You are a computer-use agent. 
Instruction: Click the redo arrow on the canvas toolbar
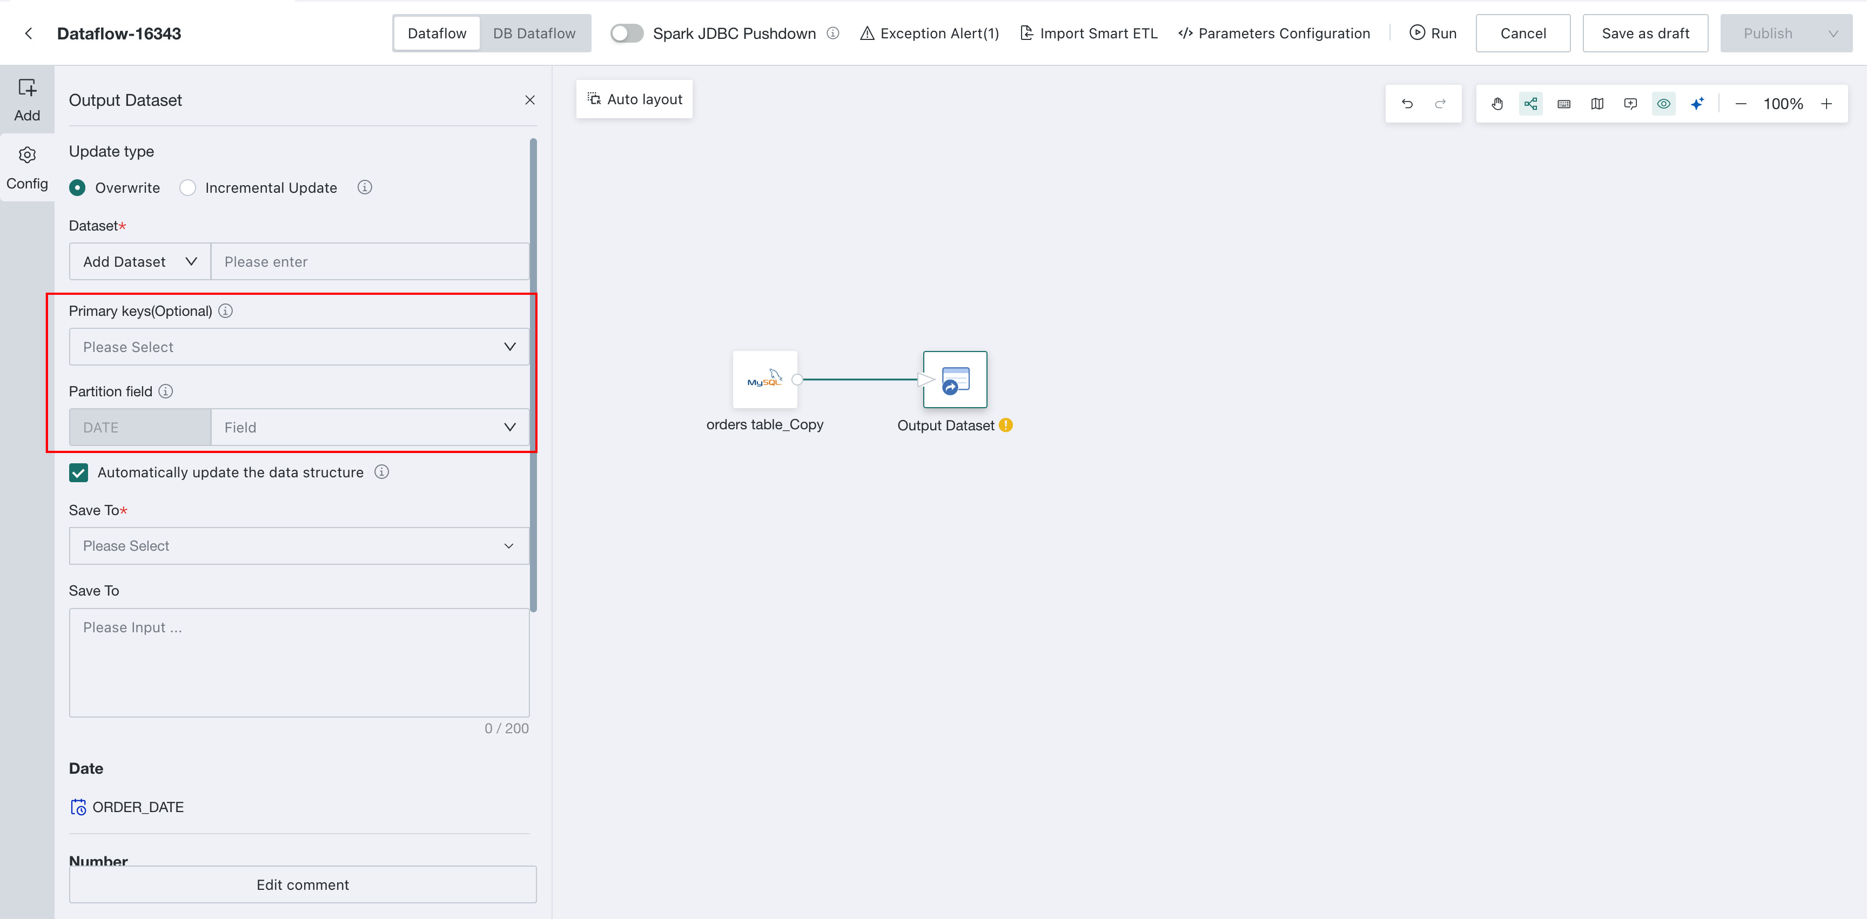pyautogui.click(x=1440, y=104)
